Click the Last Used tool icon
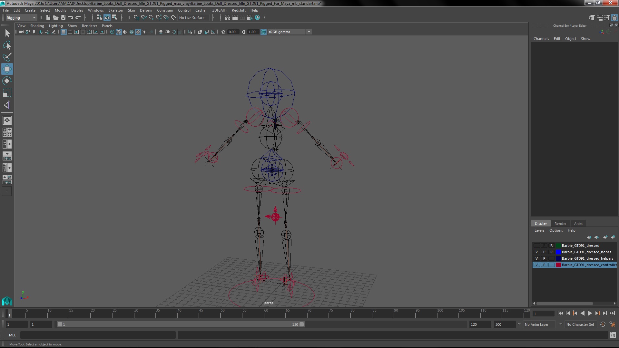Image resolution: width=619 pixels, height=348 pixels. tap(7, 105)
